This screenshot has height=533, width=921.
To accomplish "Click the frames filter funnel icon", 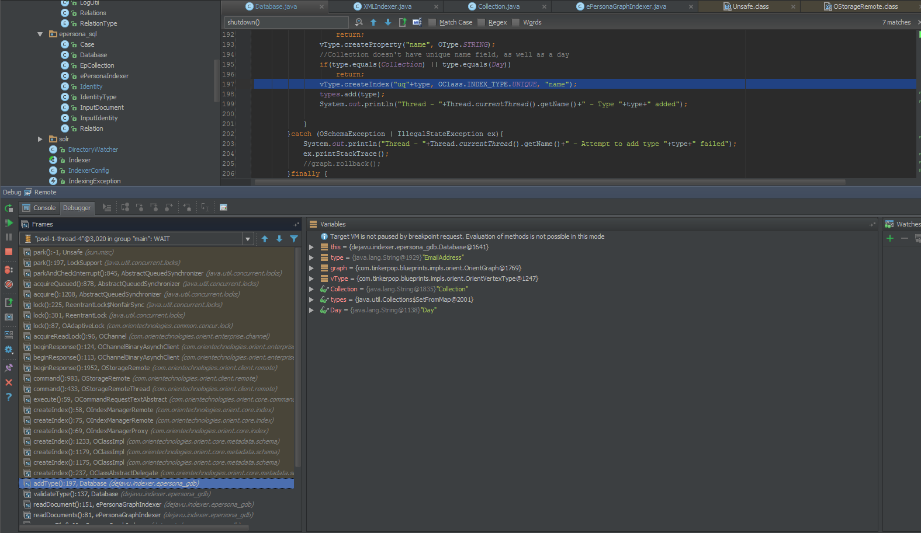I will tap(294, 239).
